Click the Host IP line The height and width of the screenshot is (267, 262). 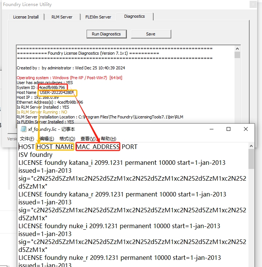38,97
